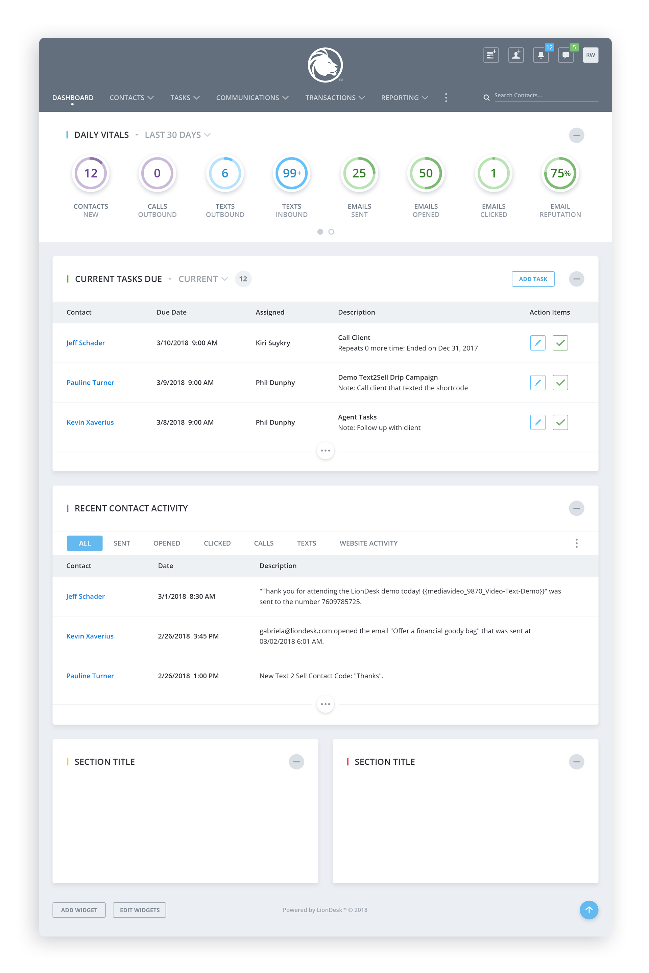Expand the Contacts nav menu
This screenshot has height=973, width=649.
point(131,98)
